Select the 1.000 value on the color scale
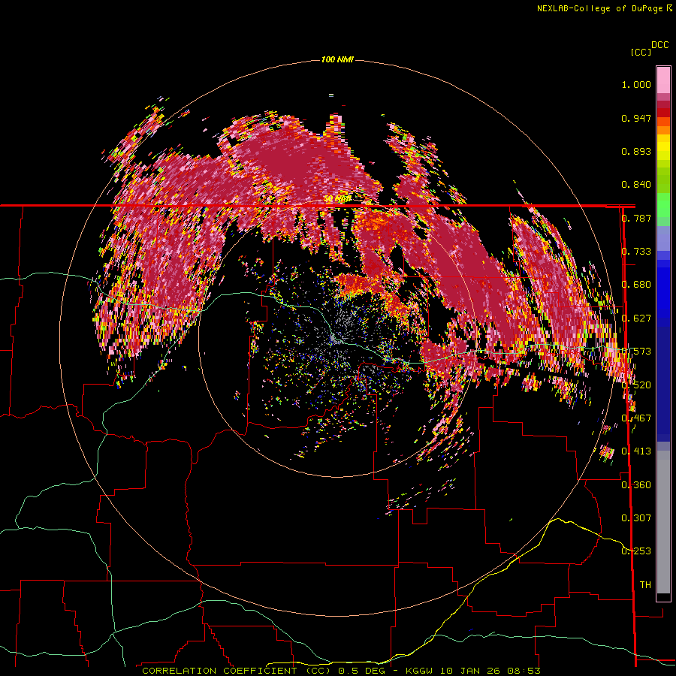Image resolution: width=676 pixels, height=676 pixels. coord(636,84)
